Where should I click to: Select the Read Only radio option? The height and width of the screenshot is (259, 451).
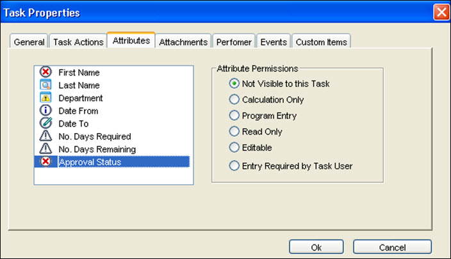[234, 132]
